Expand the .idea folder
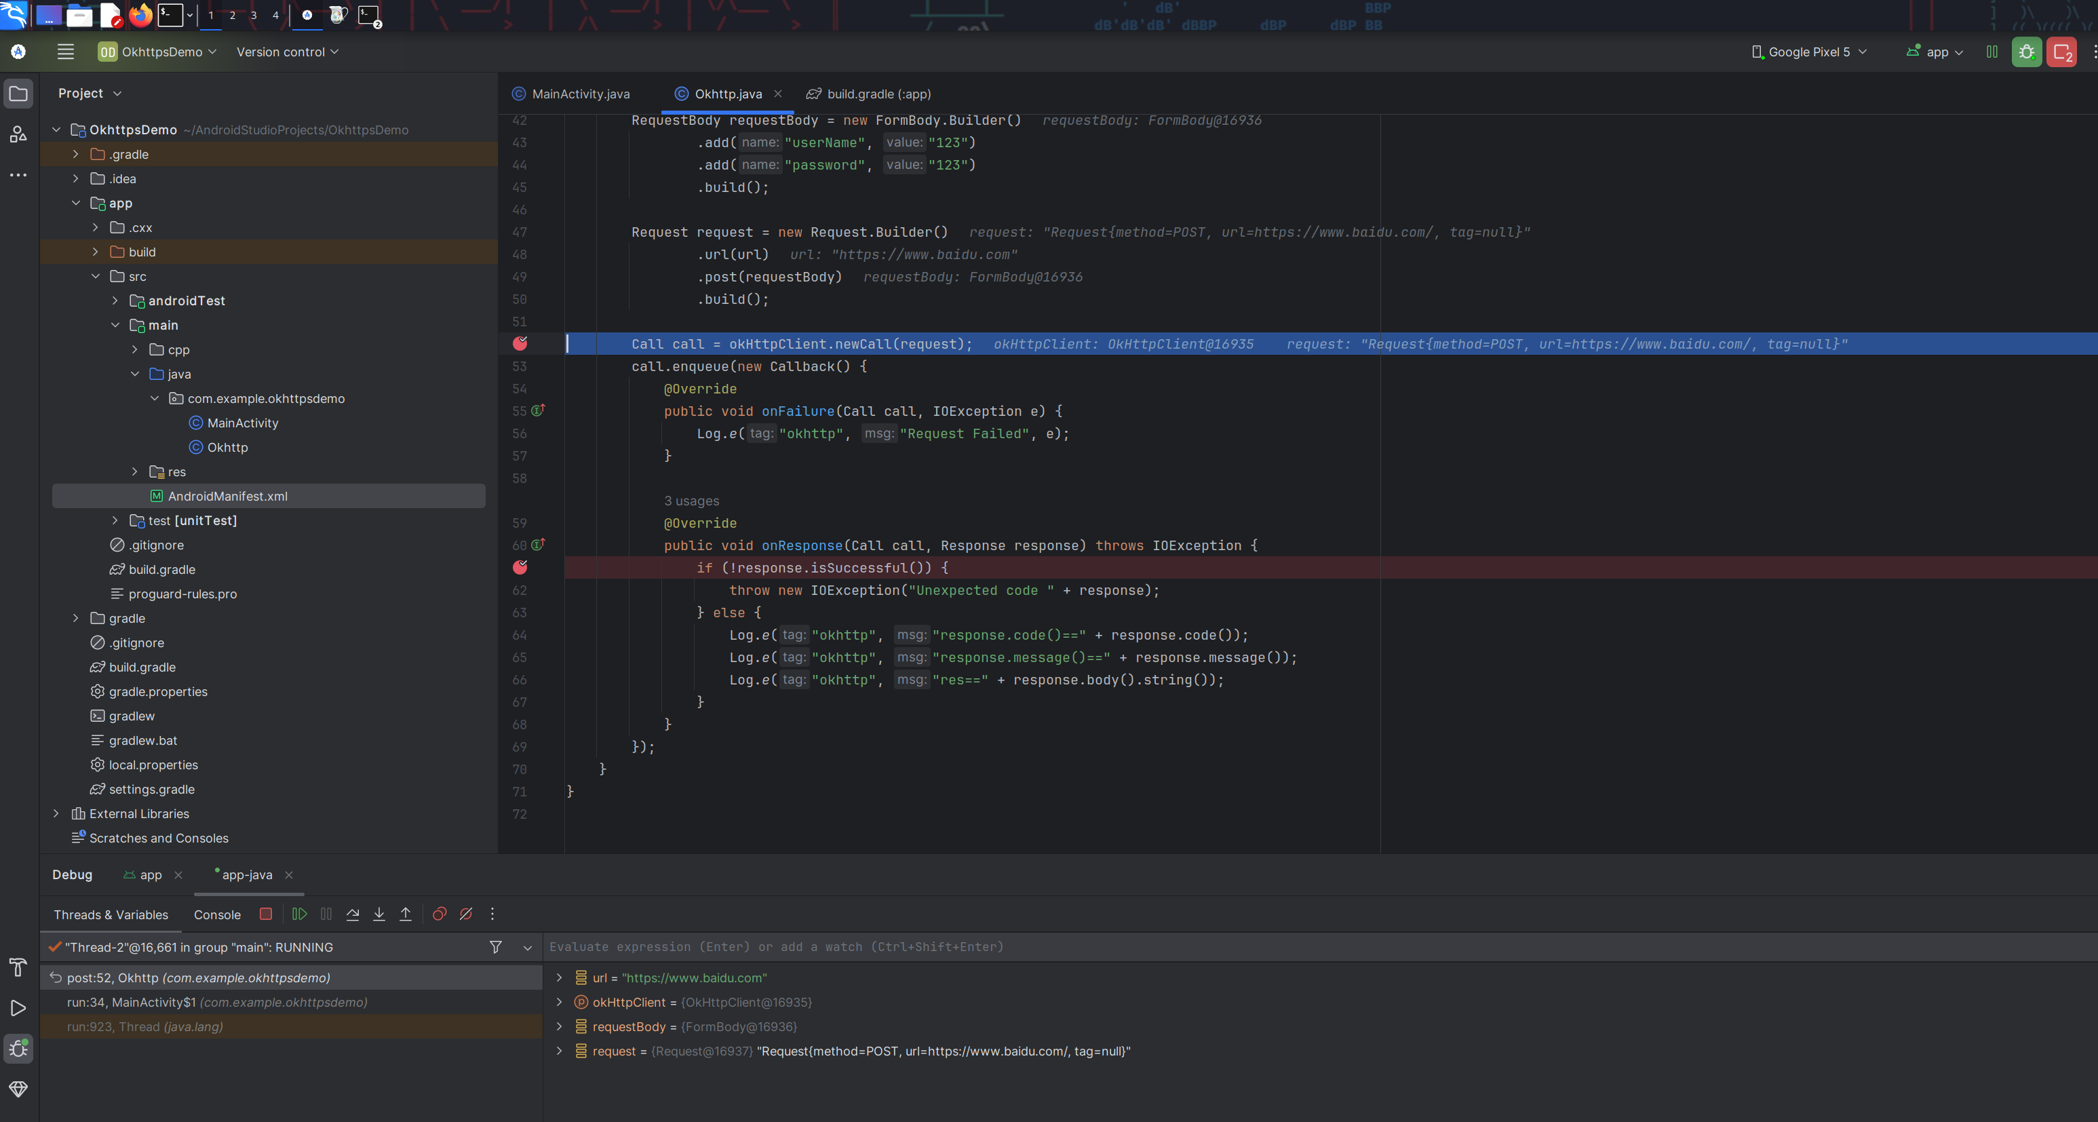The height and width of the screenshot is (1122, 2098). point(76,178)
